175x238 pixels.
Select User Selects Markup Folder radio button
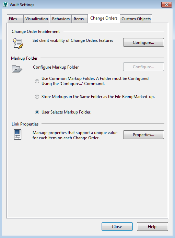pos(37,112)
